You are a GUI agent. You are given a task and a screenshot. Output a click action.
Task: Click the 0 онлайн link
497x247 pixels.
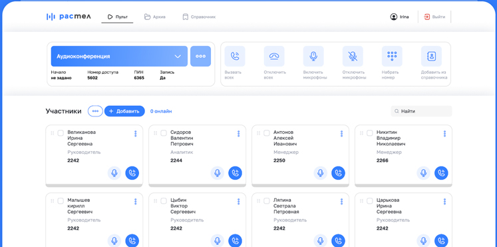161,111
